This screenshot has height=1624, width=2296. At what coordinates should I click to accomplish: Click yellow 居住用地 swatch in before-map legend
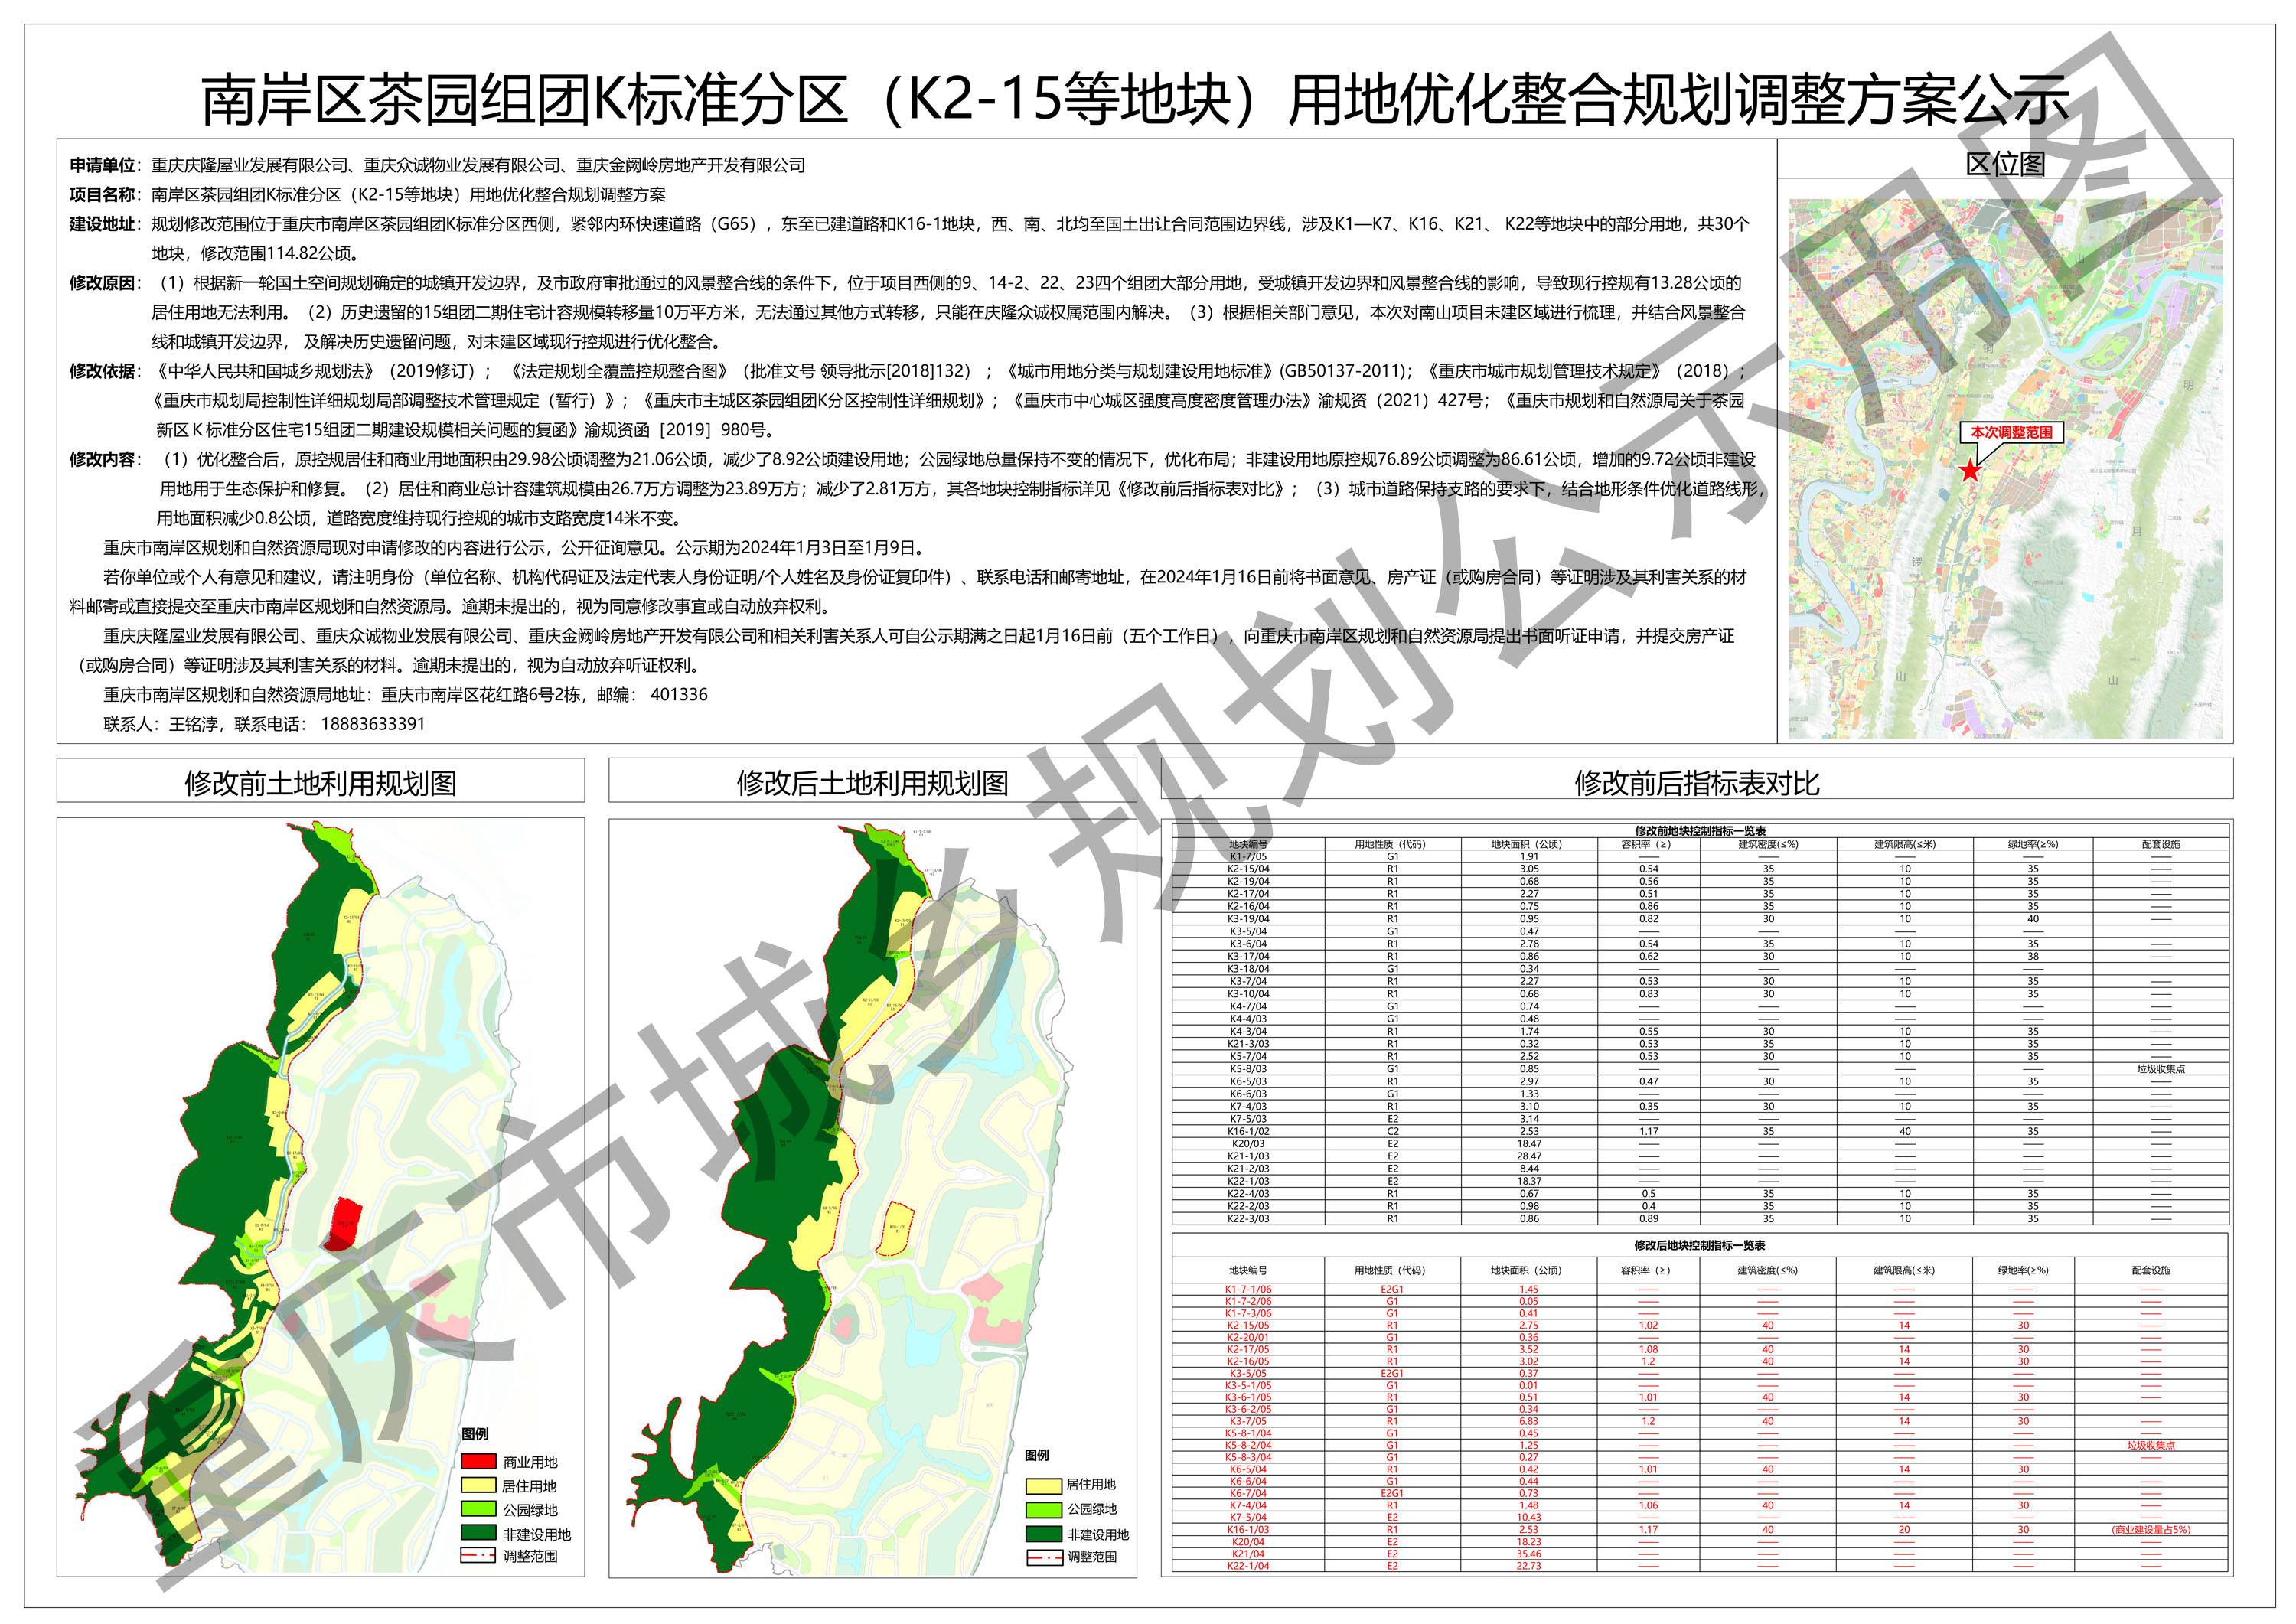tap(479, 1485)
